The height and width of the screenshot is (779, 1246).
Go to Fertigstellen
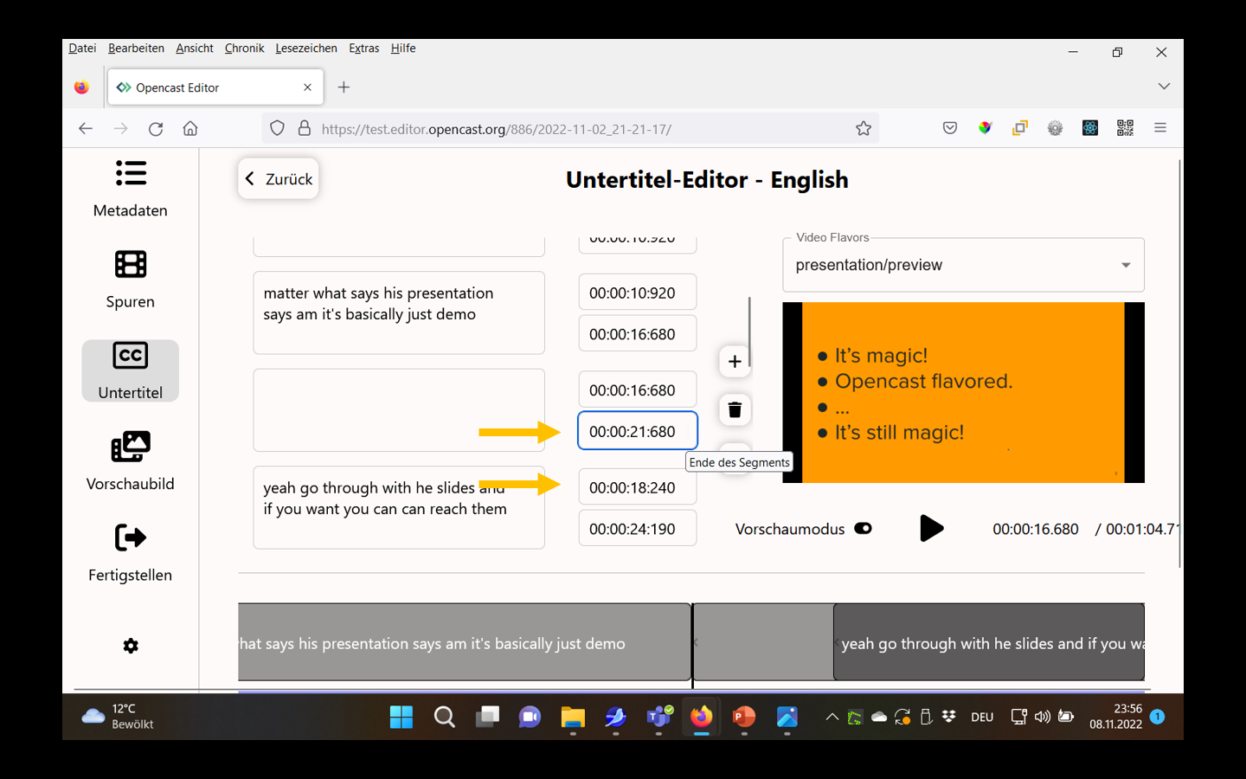(130, 552)
